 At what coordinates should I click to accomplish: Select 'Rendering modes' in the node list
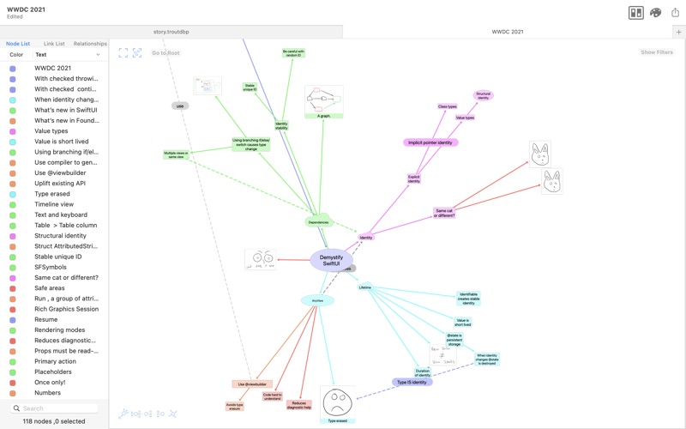tap(59, 330)
